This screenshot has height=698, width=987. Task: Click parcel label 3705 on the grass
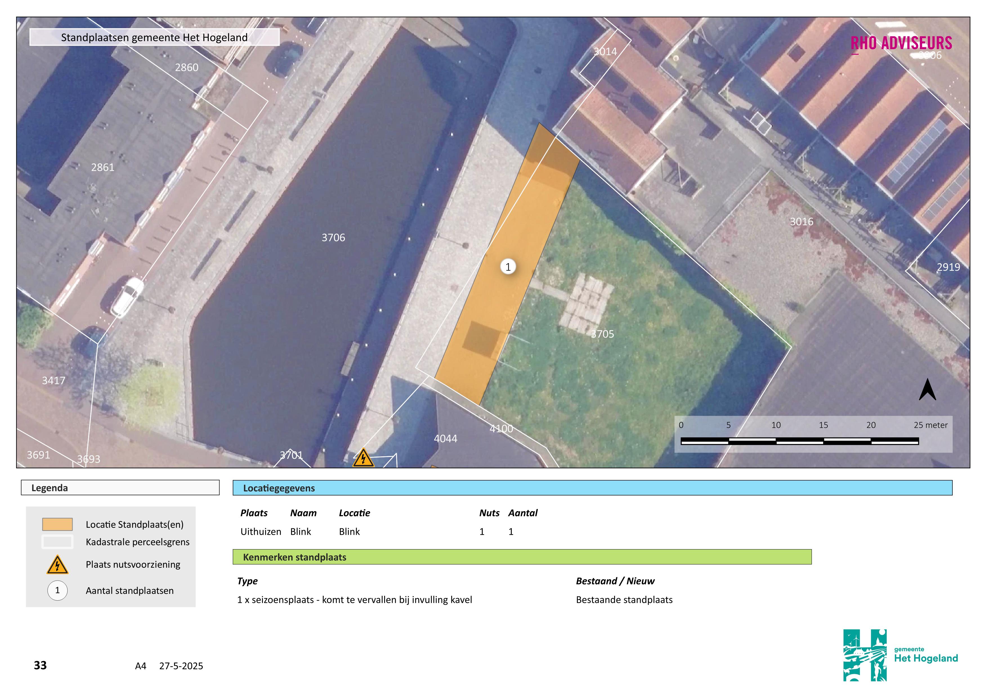click(602, 334)
